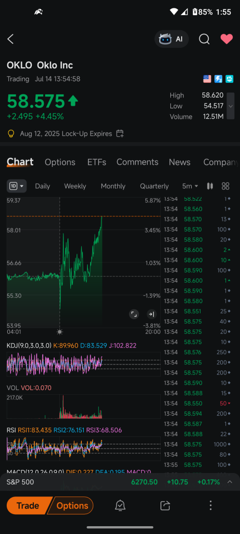The image size is (240, 534).
Task: Tap the KDJ indicator chart
Action: pos(84,364)
